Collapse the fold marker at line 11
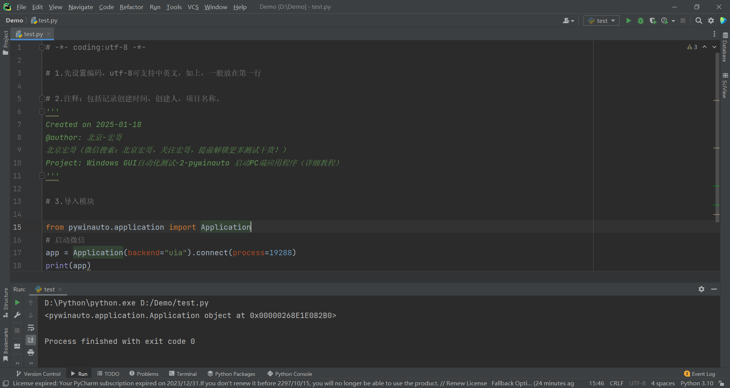This screenshot has height=388, width=730. (x=42, y=175)
